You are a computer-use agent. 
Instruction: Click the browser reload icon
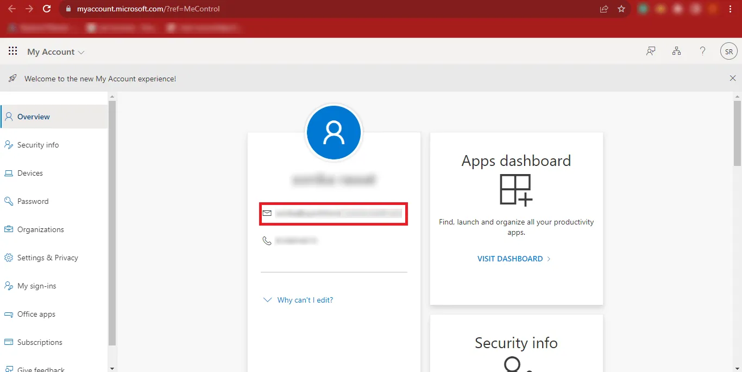pyautogui.click(x=47, y=9)
